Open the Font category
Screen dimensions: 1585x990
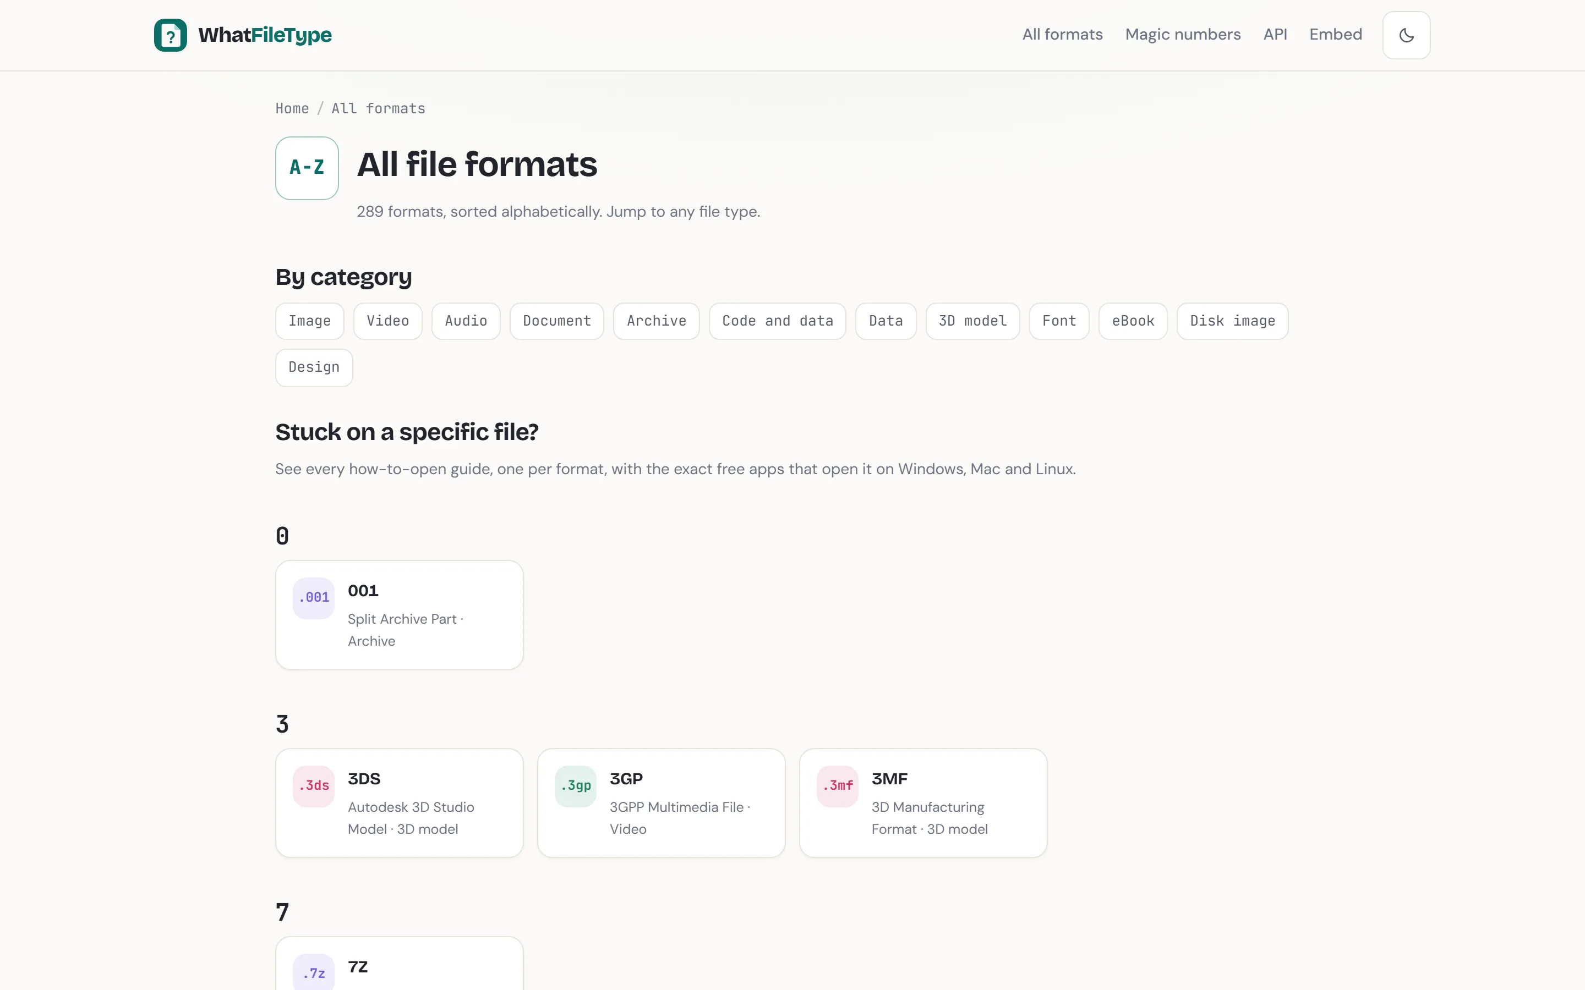click(x=1059, y=321)
